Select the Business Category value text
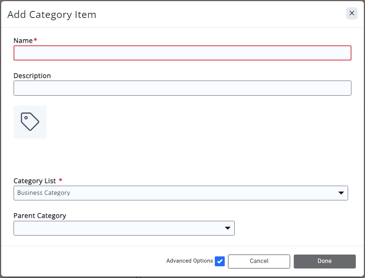 pyautogui.click(x=43, y=193)
